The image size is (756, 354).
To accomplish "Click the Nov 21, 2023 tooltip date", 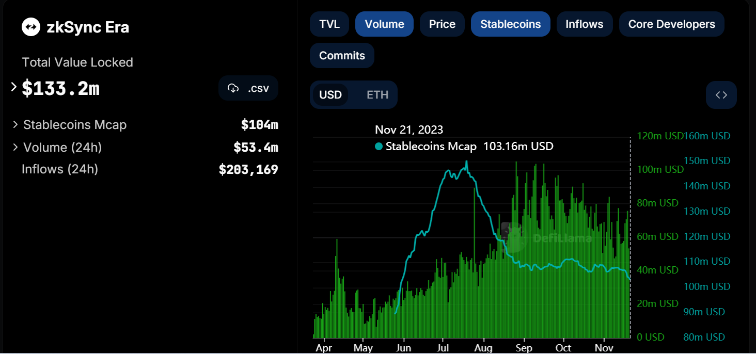I will coord(409,130).
